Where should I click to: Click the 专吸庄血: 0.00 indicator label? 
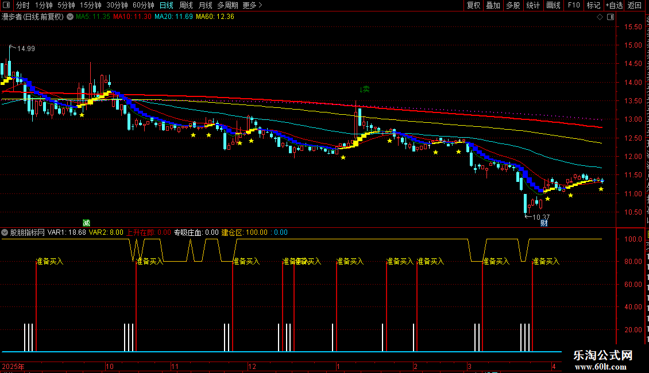(196, 232)
